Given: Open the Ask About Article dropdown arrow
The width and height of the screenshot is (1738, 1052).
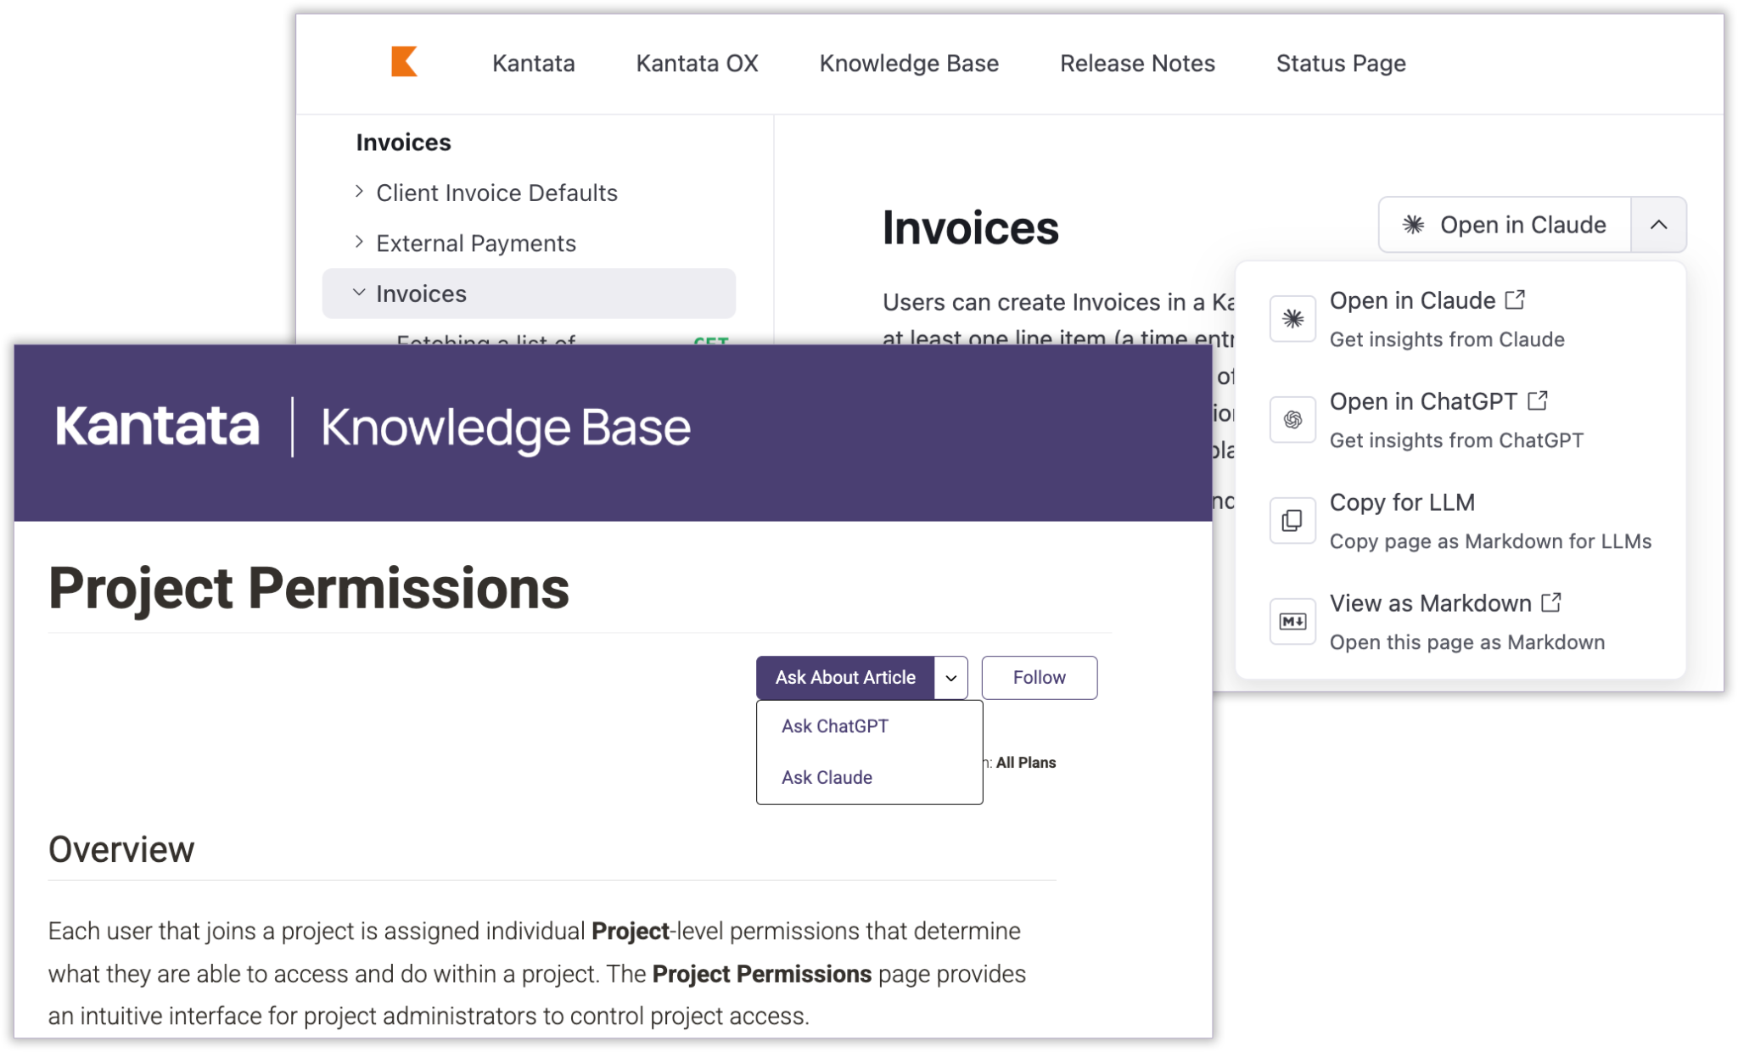Looking at the screenshot, I should 951,678.
